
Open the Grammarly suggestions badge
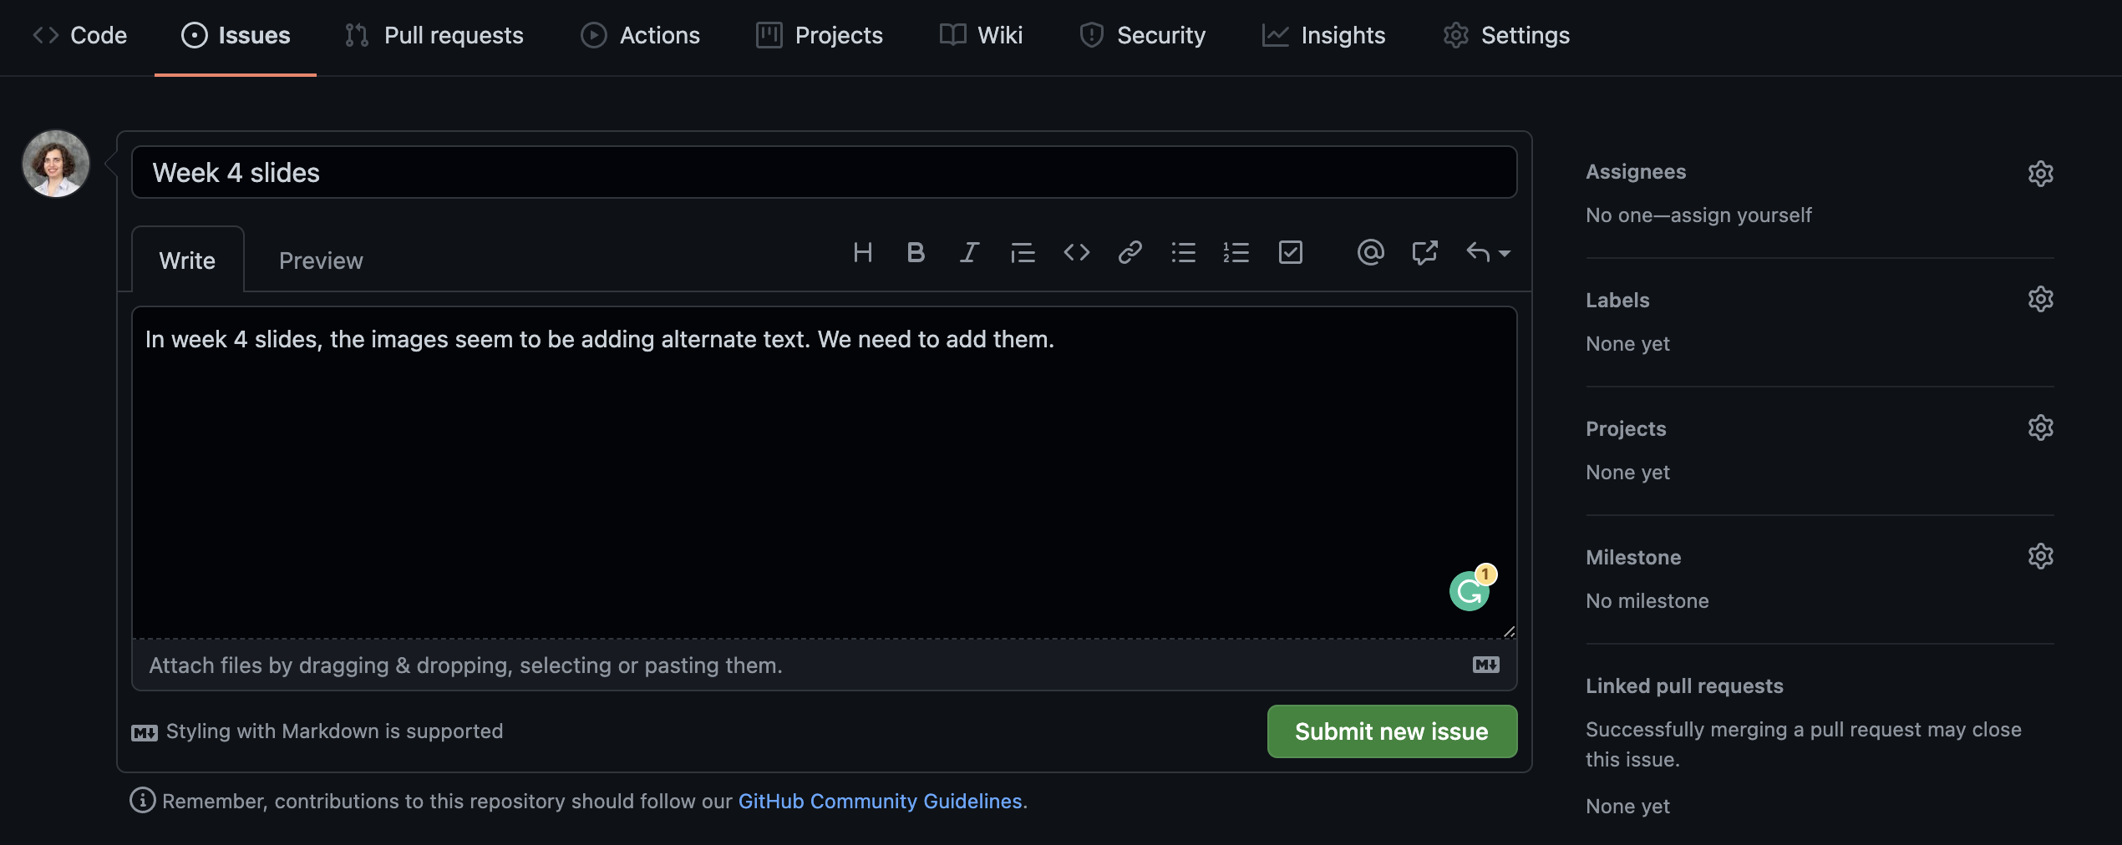point(1470,589)
